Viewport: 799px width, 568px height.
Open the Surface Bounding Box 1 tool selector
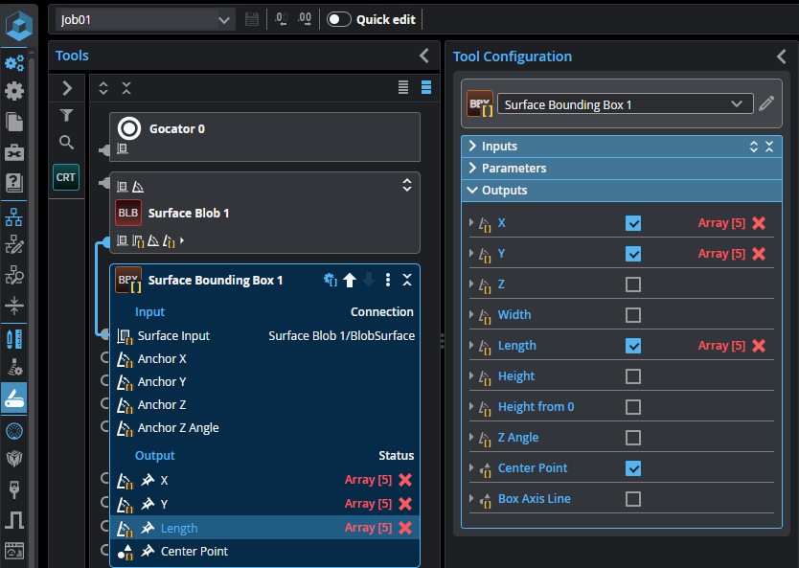click(623, 103)
